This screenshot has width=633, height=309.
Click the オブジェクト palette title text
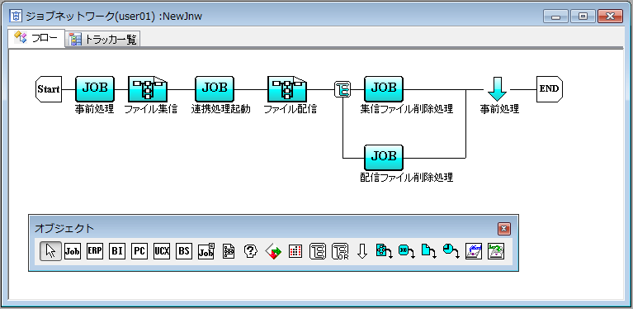(64, 228)
